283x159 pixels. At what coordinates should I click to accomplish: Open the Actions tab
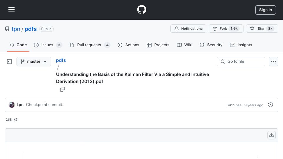pos(128,45)
